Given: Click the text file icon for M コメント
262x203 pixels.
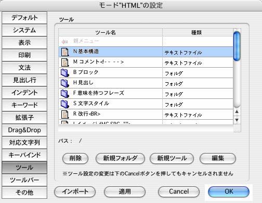Looking at the screenshot, I should (65, 62).
